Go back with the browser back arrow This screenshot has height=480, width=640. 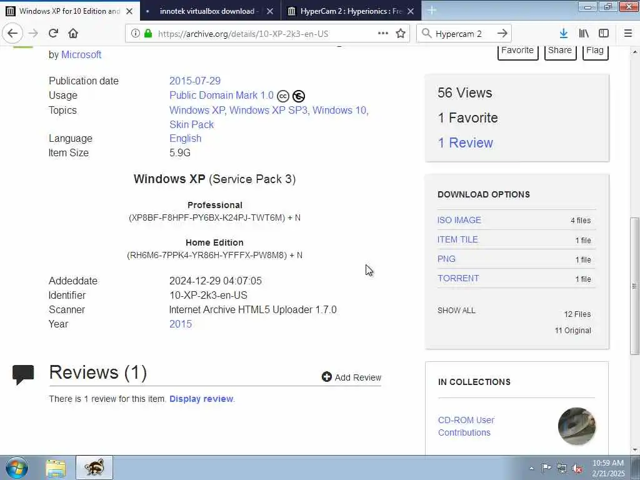[x=12, y=34]
